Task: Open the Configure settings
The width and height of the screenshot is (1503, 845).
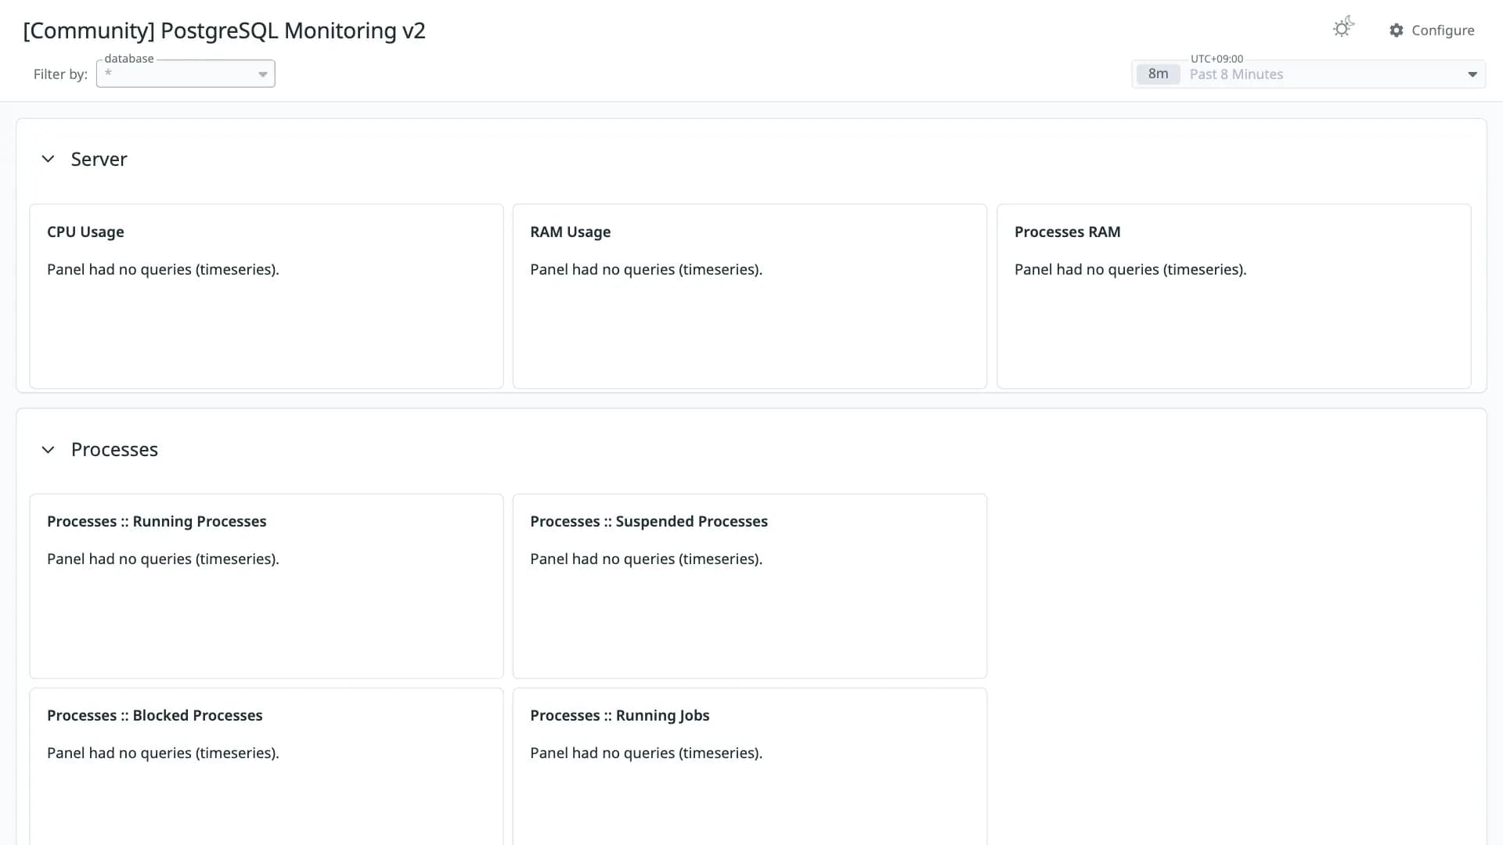Action: pyautogui.click(x=1432, y=31)
